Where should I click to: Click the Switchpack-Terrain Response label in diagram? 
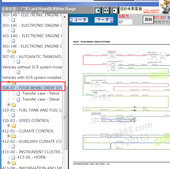pos(96,114)
